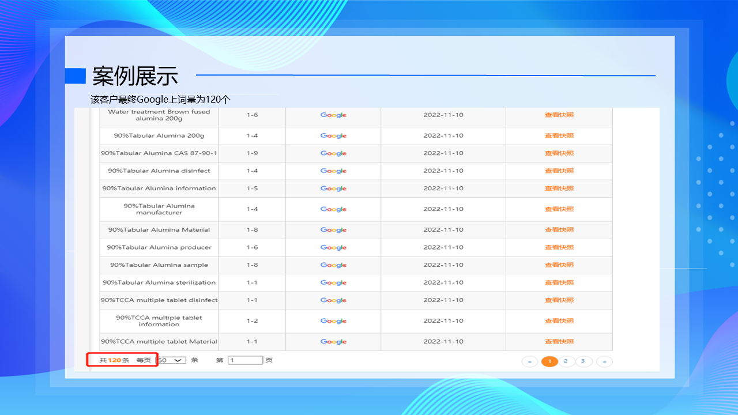Open 查看快照 for 90%Tabular Alumina manufacturer
The height and width of the screenshot is (415, 738).
click(559, 209)
